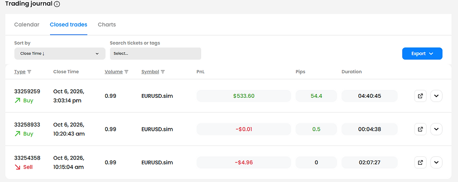Switch to the Calendar tab
The height and width of the screenshot is (182, 458).
pos(27,25)
